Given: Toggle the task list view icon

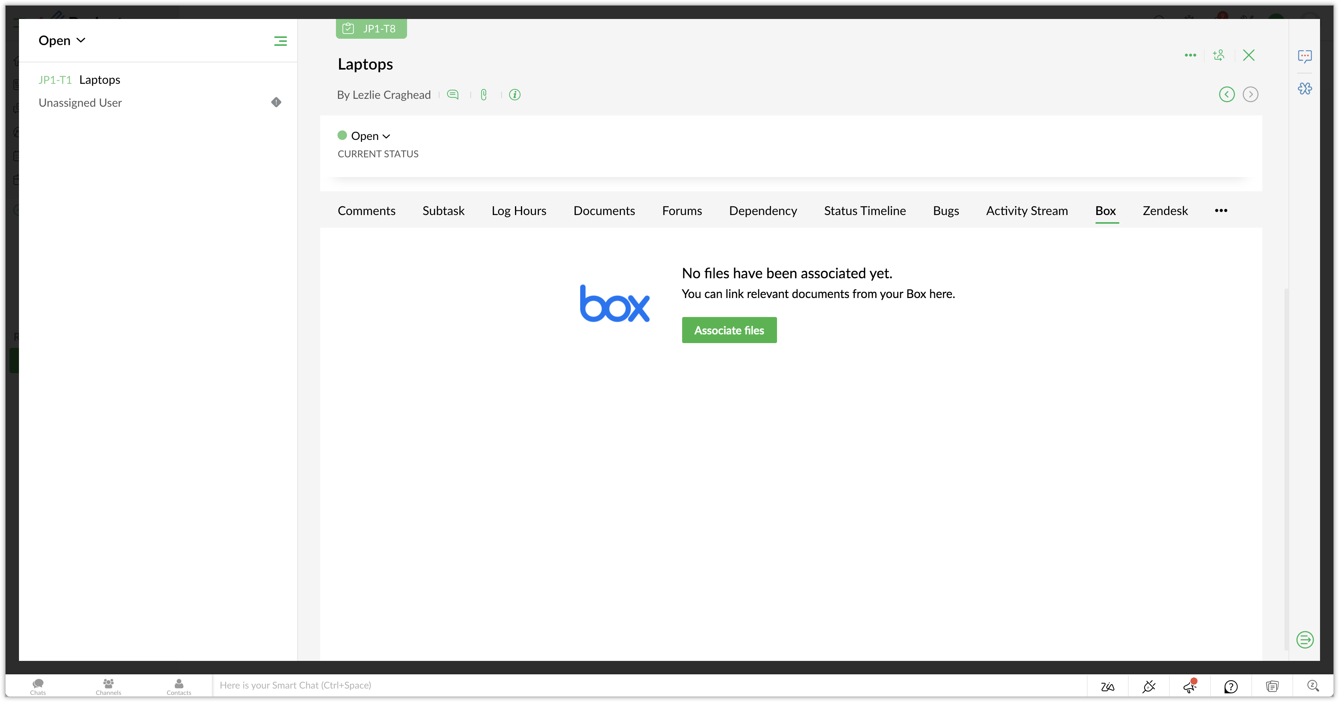Looking at the screenshot, I should tap(280, 41).
